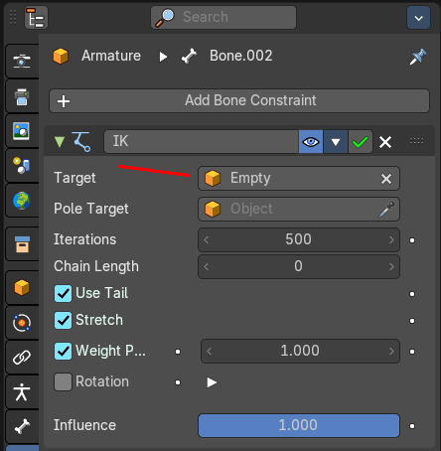
Task: Animate Weight Position value dot
Action: (412, 352)
